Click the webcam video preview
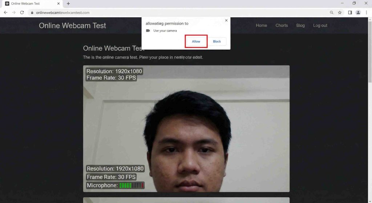Screen dimensions: 372x203 (x=186, y=129)
